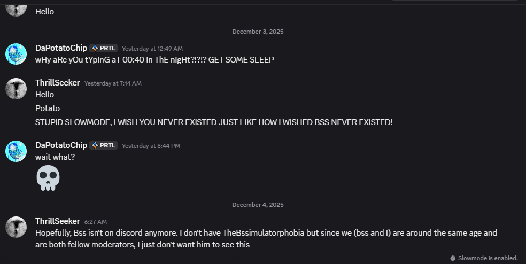The width and height of the screenshot is (526, 264).
Task: Click the "Slowmode is enabled." label
Action: [488, 258]
